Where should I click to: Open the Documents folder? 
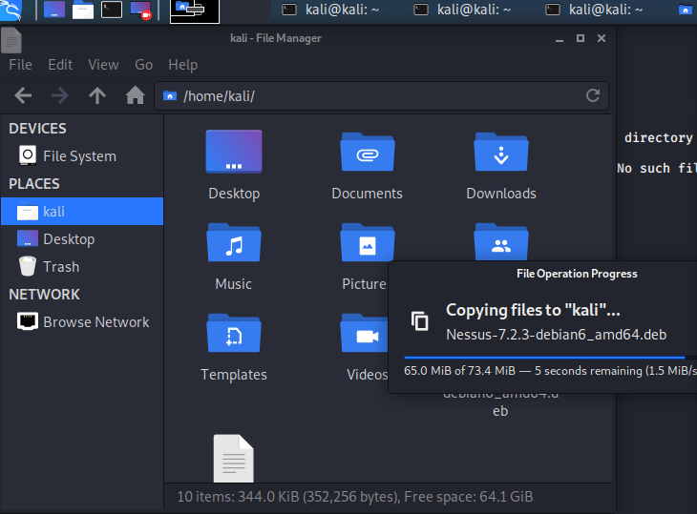(367, 153)
